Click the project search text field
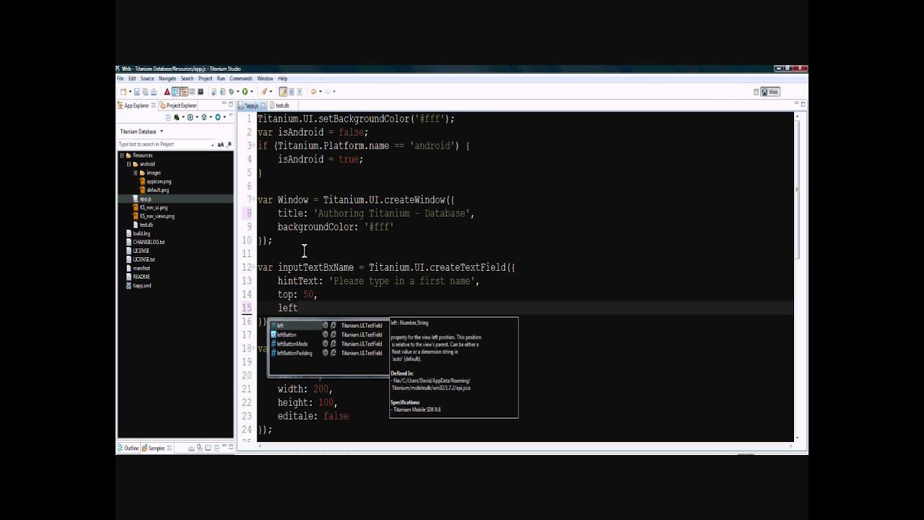 tap(163, 144)
